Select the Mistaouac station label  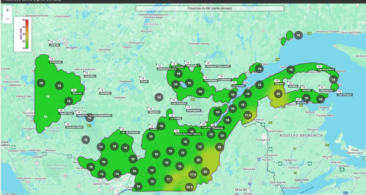click(56, 62)
